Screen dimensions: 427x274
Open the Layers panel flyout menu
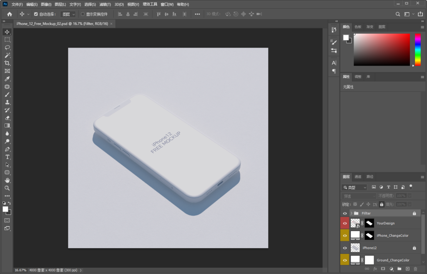422,177
